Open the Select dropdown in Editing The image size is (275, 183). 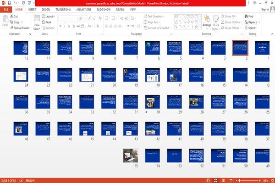[x=251, y=28]
